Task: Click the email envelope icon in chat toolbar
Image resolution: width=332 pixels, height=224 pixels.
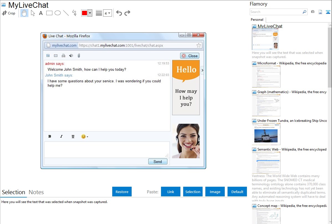Action: 56,56
